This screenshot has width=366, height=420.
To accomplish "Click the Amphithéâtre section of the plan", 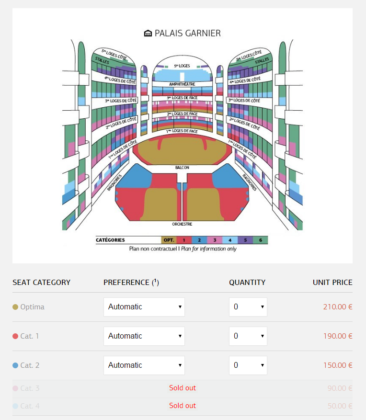I will [x=182, y=84].
